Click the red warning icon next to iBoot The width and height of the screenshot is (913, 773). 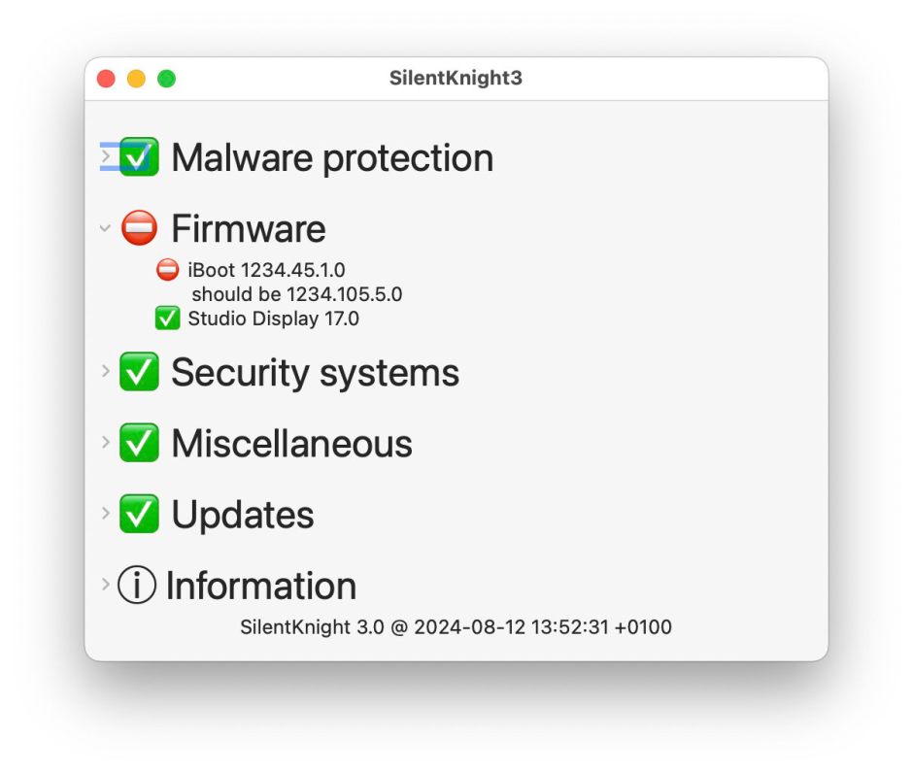coord(168,270)
